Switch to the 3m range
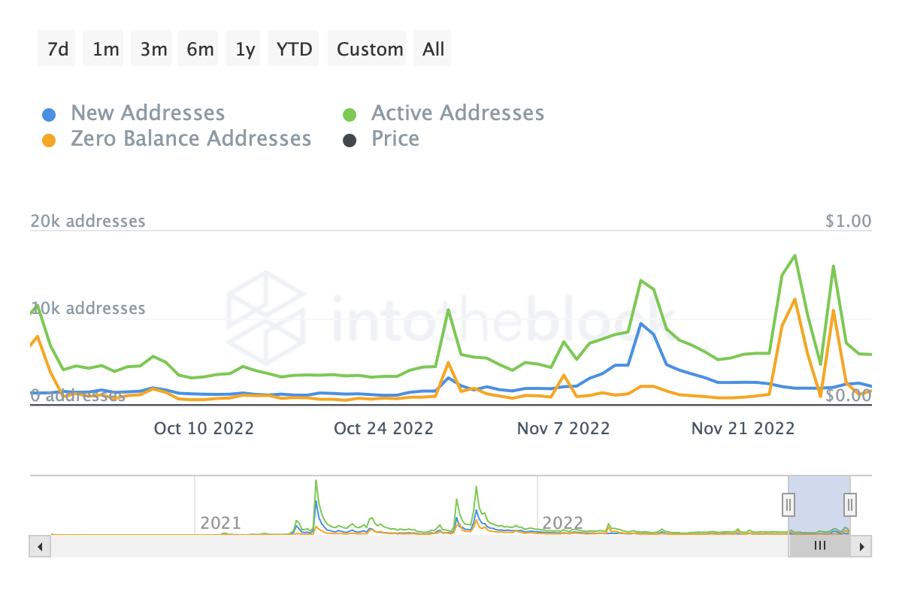The image size is (902, 601). pyautogui.click(x=153, y=50)
